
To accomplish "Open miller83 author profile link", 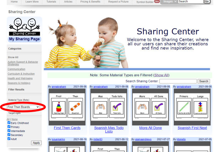I will 98,139.
